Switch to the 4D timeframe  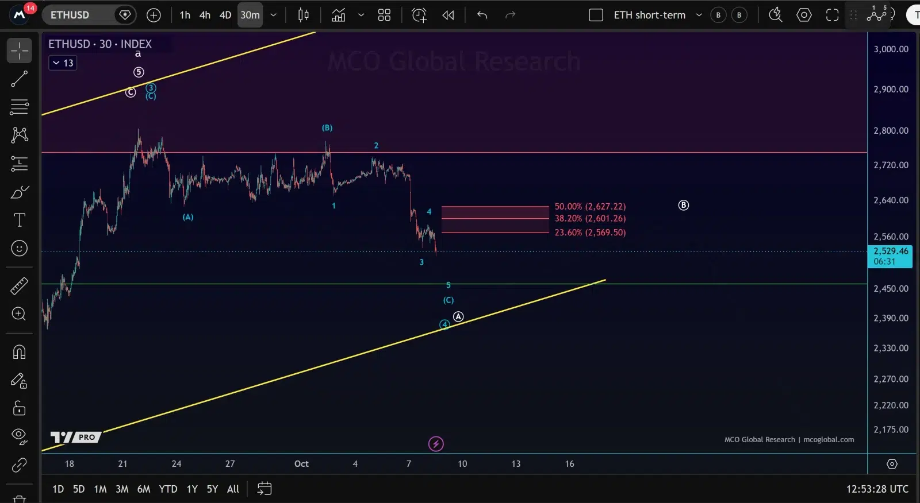pos(225,15)
